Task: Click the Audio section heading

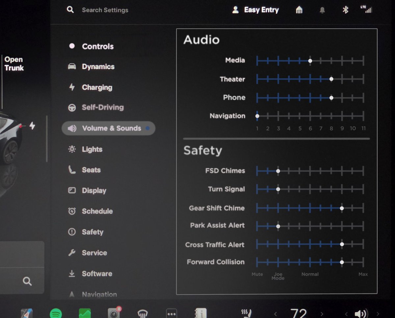Action: [x=201, y=40]
